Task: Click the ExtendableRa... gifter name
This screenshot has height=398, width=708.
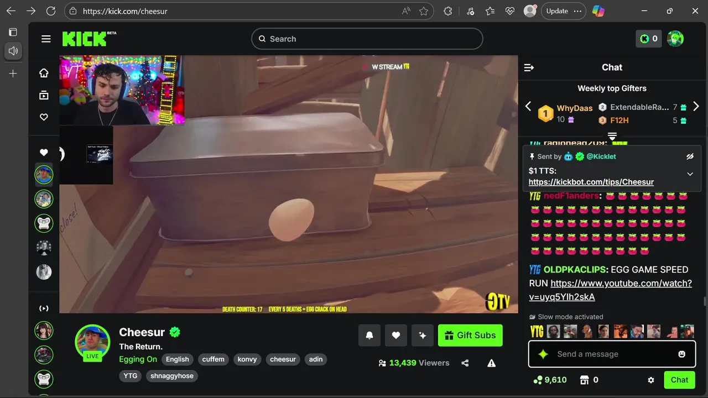Action: click(639, 107)
